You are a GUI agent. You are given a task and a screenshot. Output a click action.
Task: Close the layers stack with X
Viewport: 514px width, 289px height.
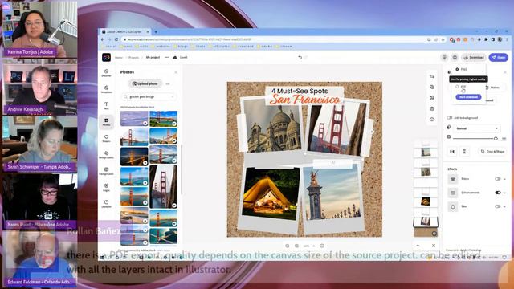click(x=434, y=246)
